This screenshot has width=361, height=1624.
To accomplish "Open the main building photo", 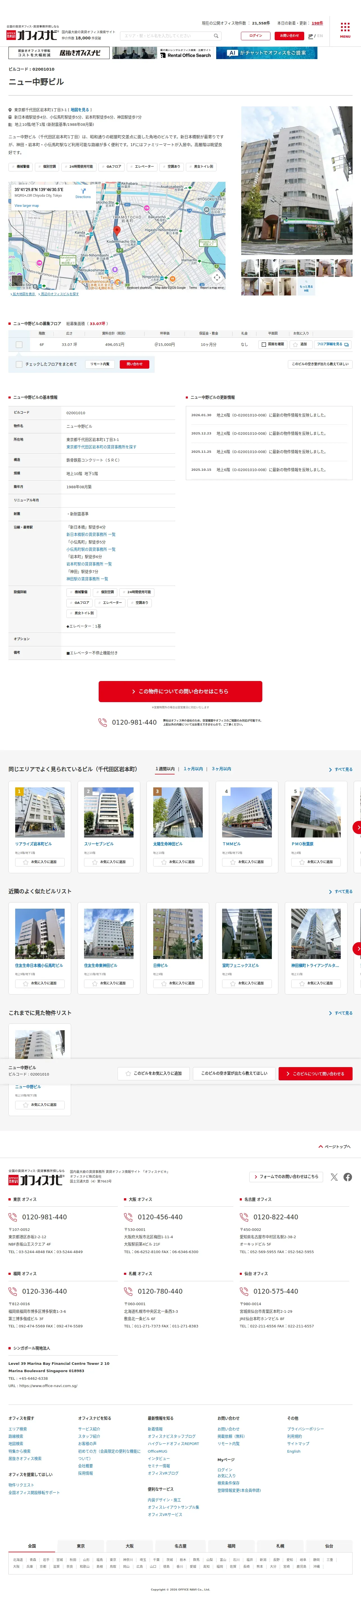I will [297, 180].
